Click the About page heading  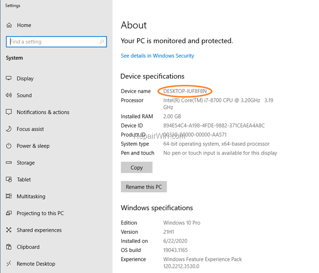(134, 25)
